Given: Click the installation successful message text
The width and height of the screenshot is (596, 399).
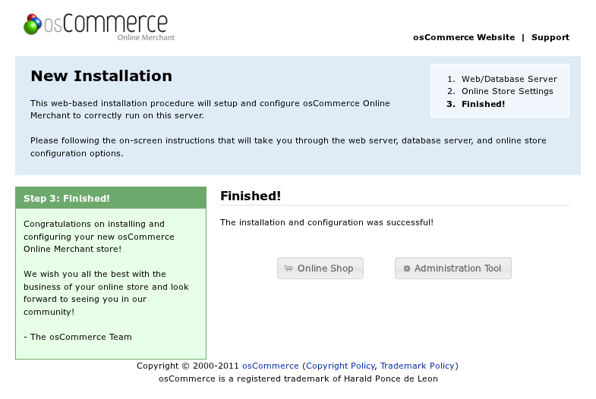Looking at the screenshot, I should pyautogui.click(x=326, y=222).
